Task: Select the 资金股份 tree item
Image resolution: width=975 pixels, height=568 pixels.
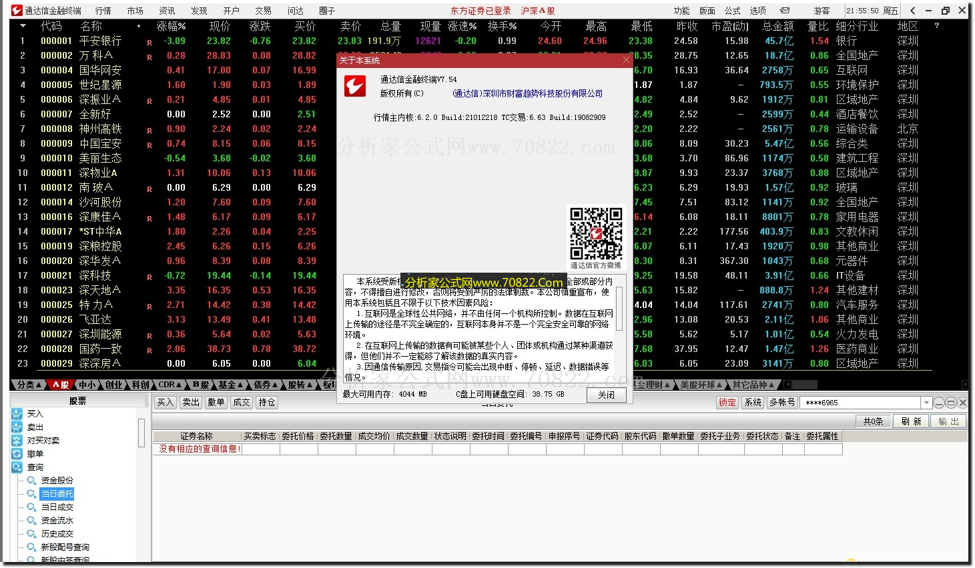Action: 57,481
